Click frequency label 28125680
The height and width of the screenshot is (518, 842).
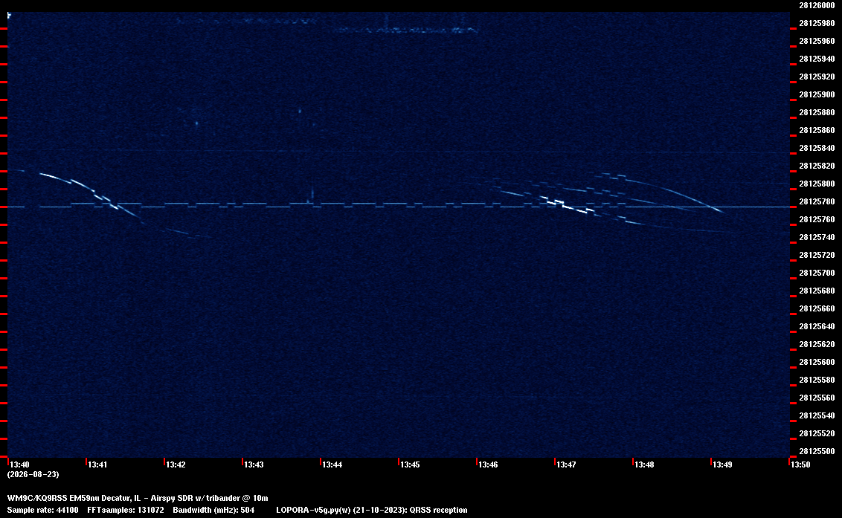[x=817, y=291]
